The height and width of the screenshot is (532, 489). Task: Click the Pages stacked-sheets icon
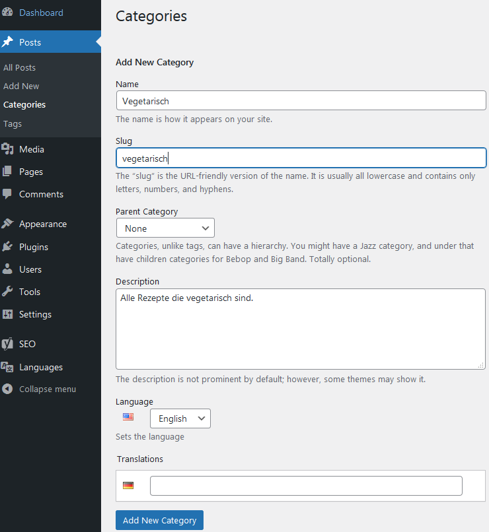[7, 172]
